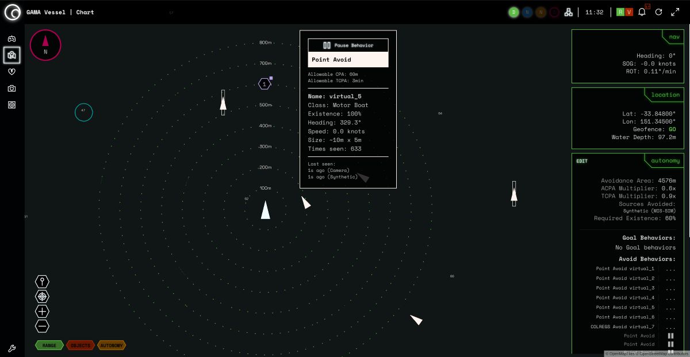
Task: Open the network topology icon in top bar
Action: 568,12
